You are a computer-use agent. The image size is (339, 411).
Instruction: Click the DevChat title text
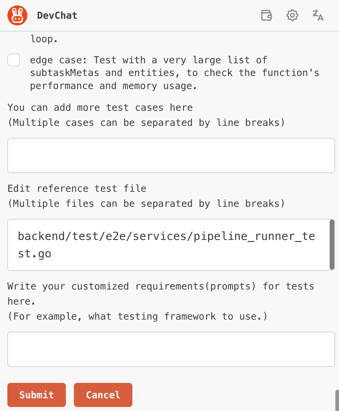[57, 15]
